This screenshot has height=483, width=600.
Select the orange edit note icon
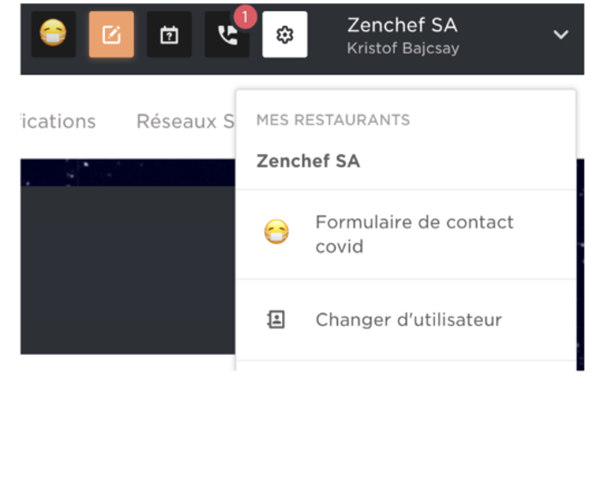click(112, 34)
